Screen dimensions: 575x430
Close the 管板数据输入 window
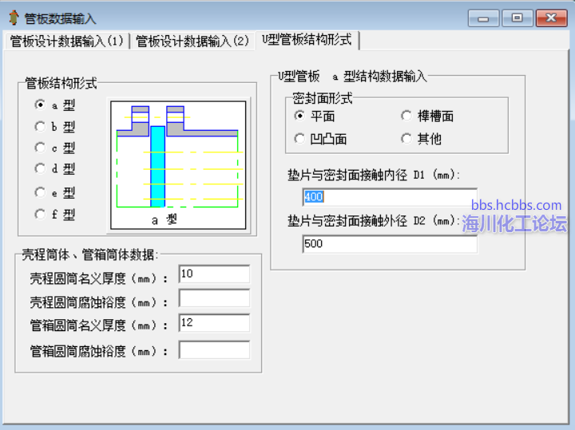551,18
